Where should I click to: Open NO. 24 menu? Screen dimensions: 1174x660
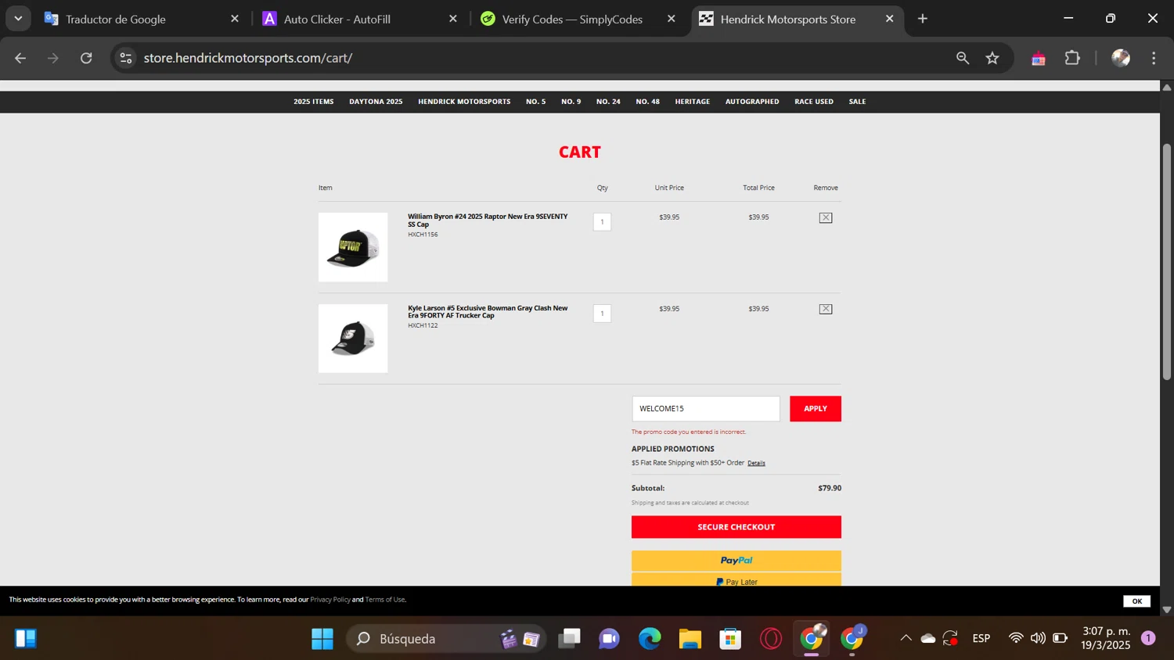608,102
